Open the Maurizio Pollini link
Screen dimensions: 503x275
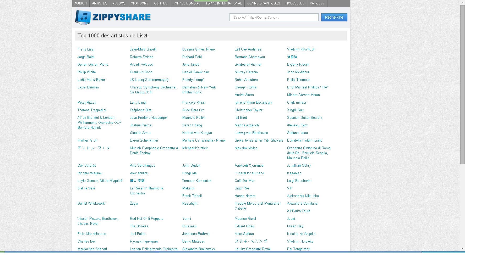point(194,118)
